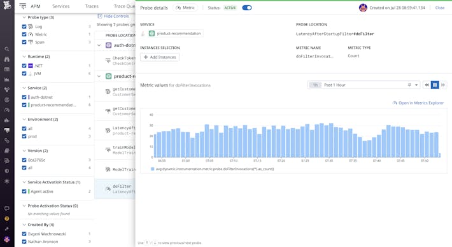Click Open in Metrics Explorer link

pos(418,103)
